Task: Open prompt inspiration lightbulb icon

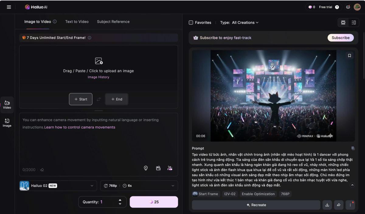Action: click(x=146, y=168)
